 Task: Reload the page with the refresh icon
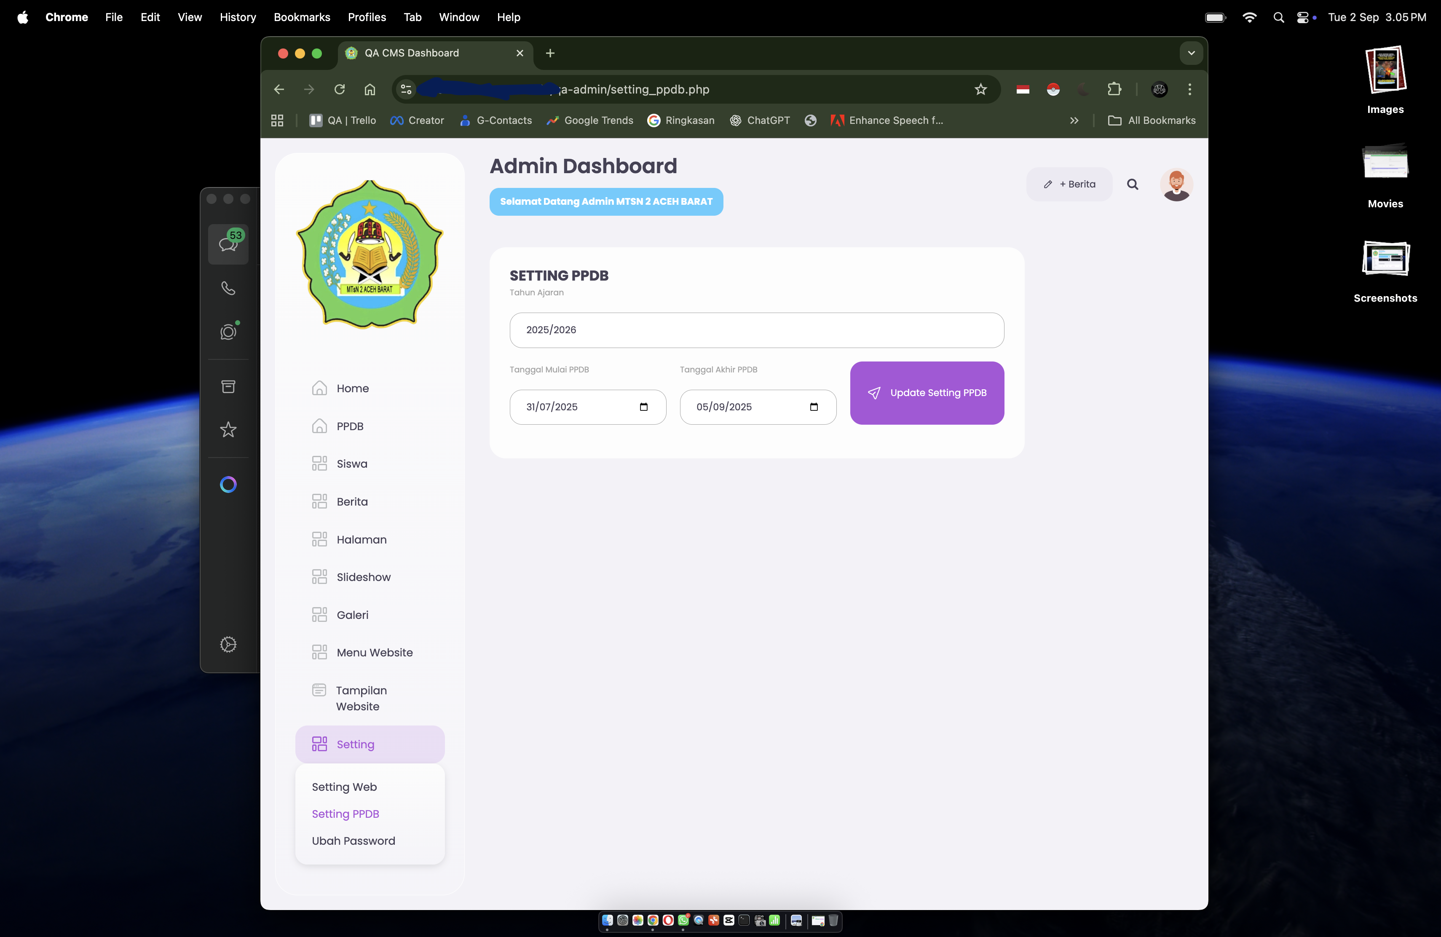point(340,90)
